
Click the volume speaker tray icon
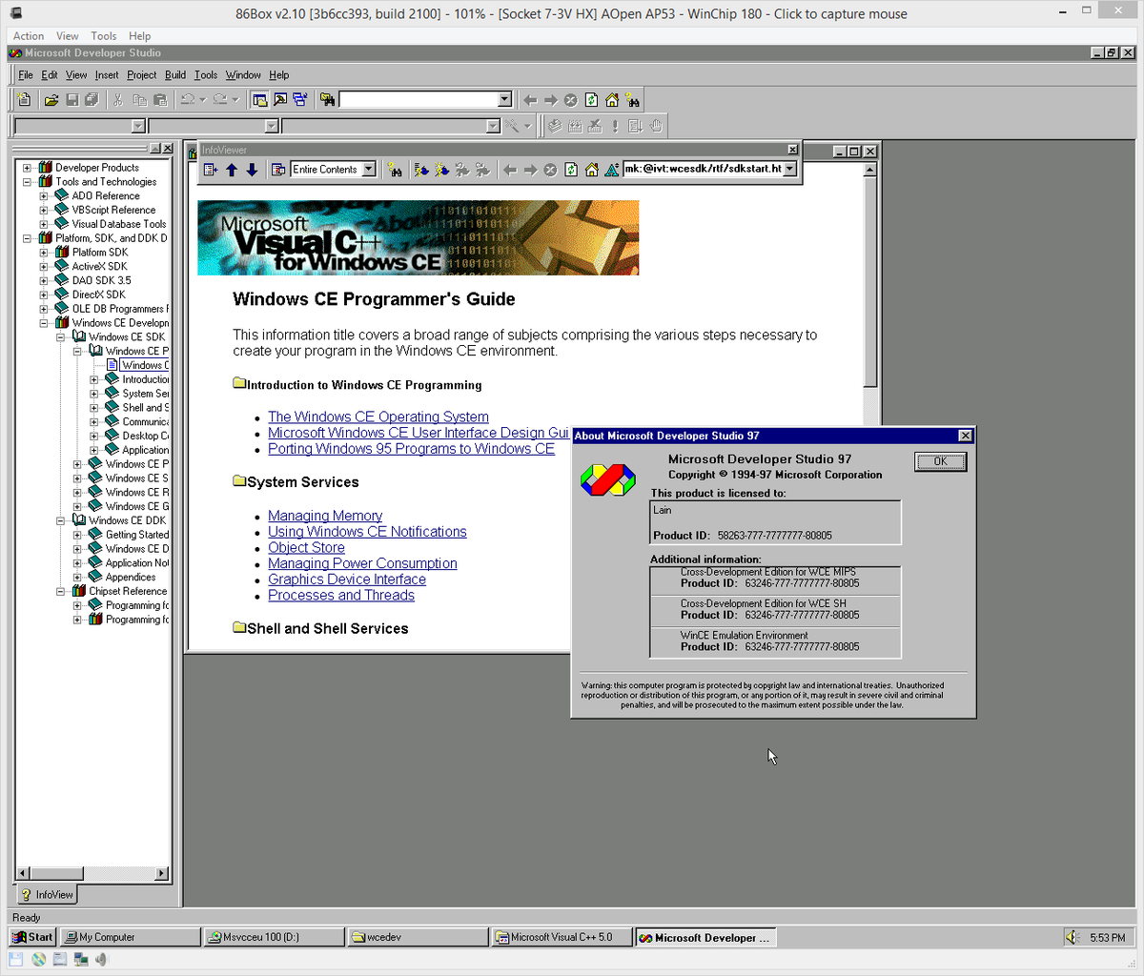click(1073, 938)
